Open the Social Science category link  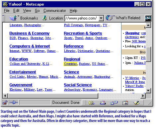[x=78, y=85]
